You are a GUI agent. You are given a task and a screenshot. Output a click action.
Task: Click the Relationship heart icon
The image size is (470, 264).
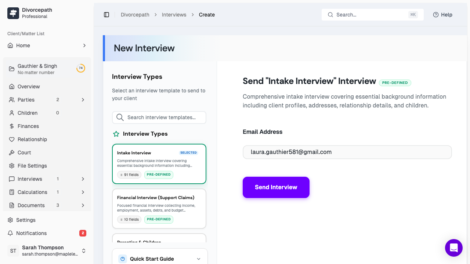[x=12, y=139]
